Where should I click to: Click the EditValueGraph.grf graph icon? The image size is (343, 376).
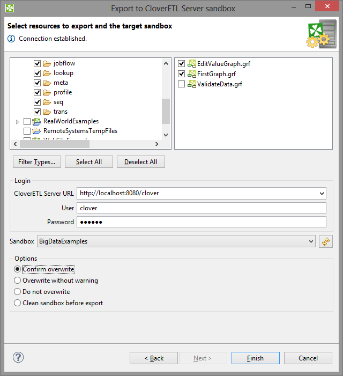pyautogui.click(x=192, y=63)
